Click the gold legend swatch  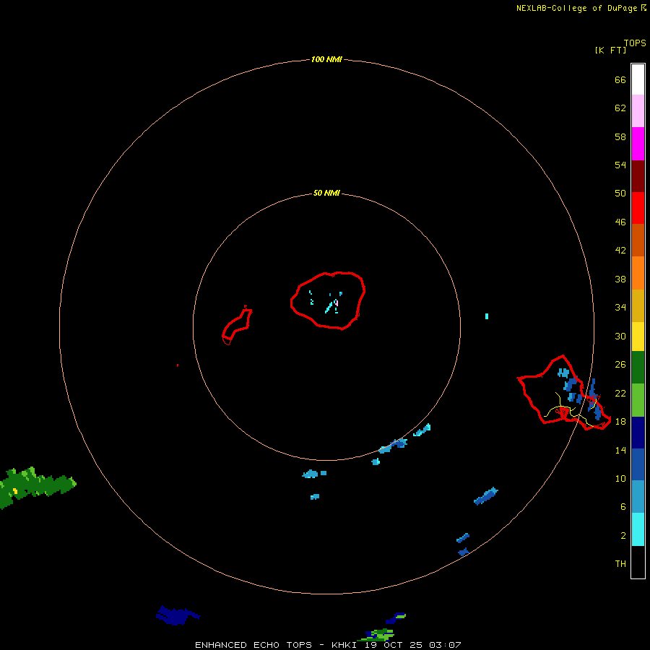coord(638,305)
